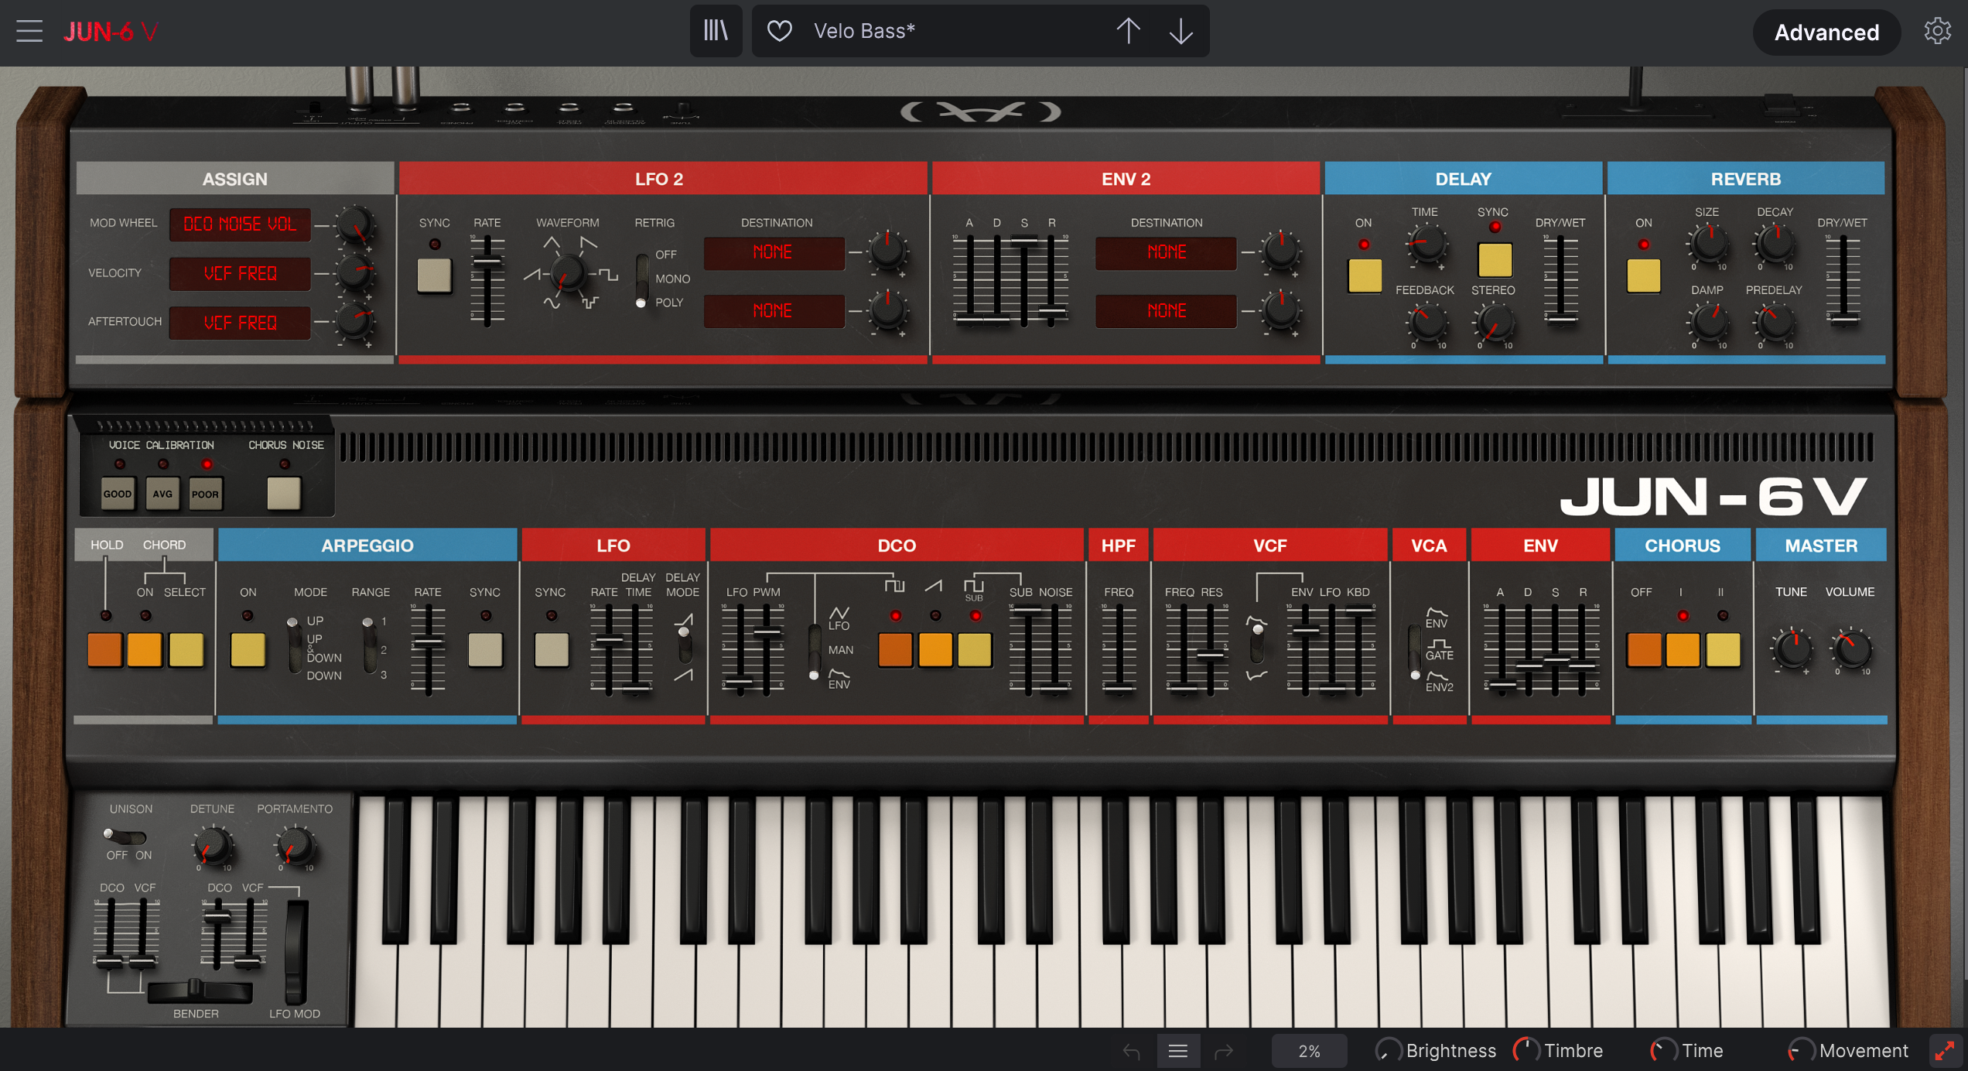Click the undo arrow in bottom bar

(1132, 1051)
